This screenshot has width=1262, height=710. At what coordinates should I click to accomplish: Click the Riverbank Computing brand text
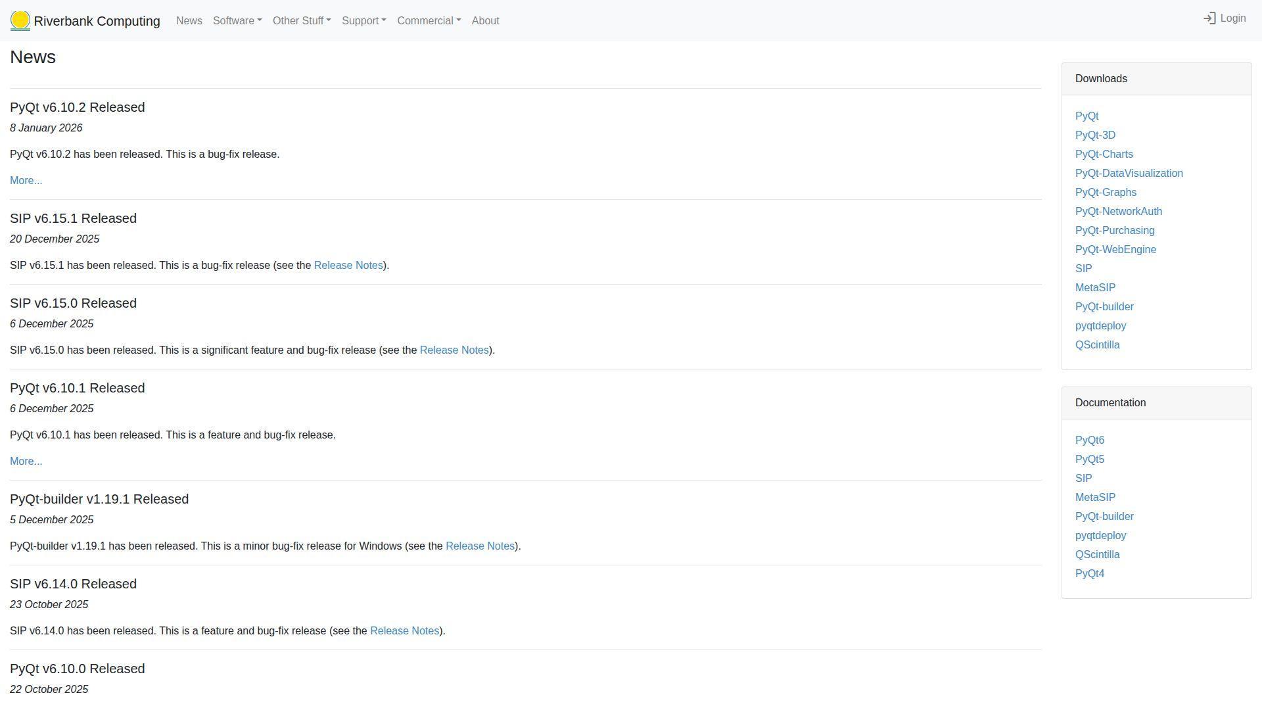(97, 21)
